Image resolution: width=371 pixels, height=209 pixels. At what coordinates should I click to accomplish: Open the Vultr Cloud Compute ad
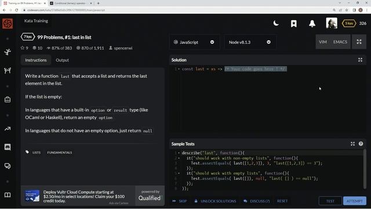(x=78, y=196)
